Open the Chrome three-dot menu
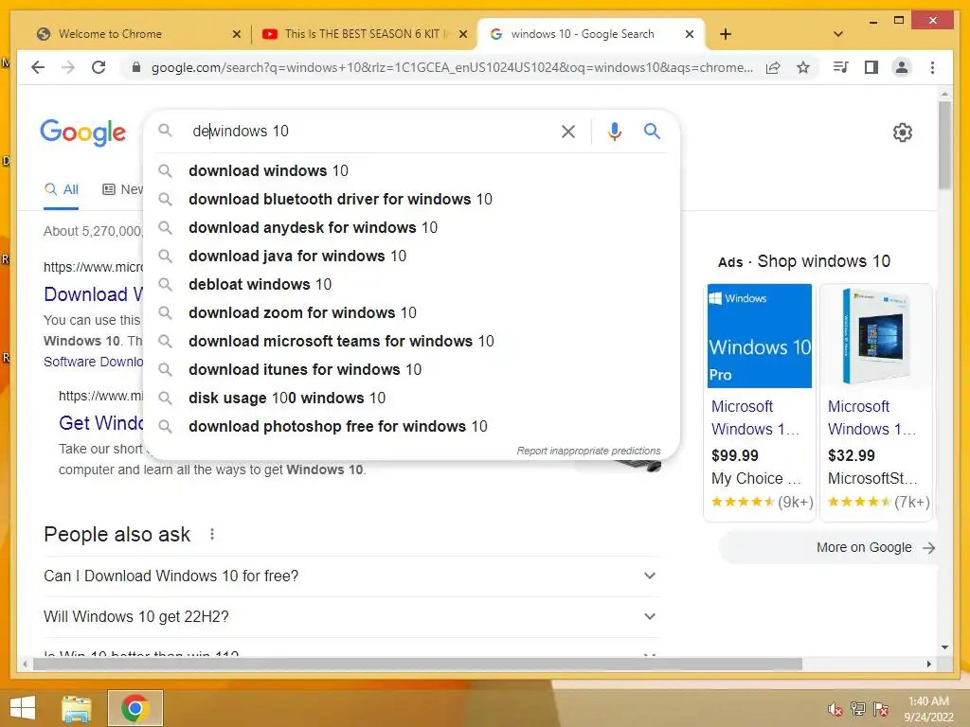The width and height of the screenshot is (970, 727). [932, 67]
